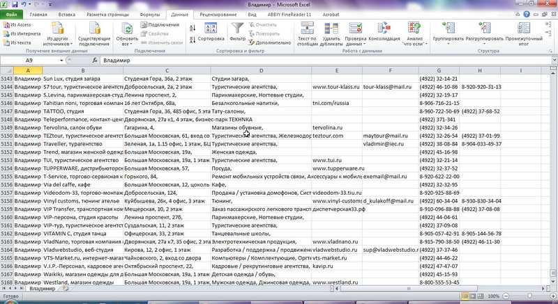Select column D header
558x304 pixels.
point(261,70)
